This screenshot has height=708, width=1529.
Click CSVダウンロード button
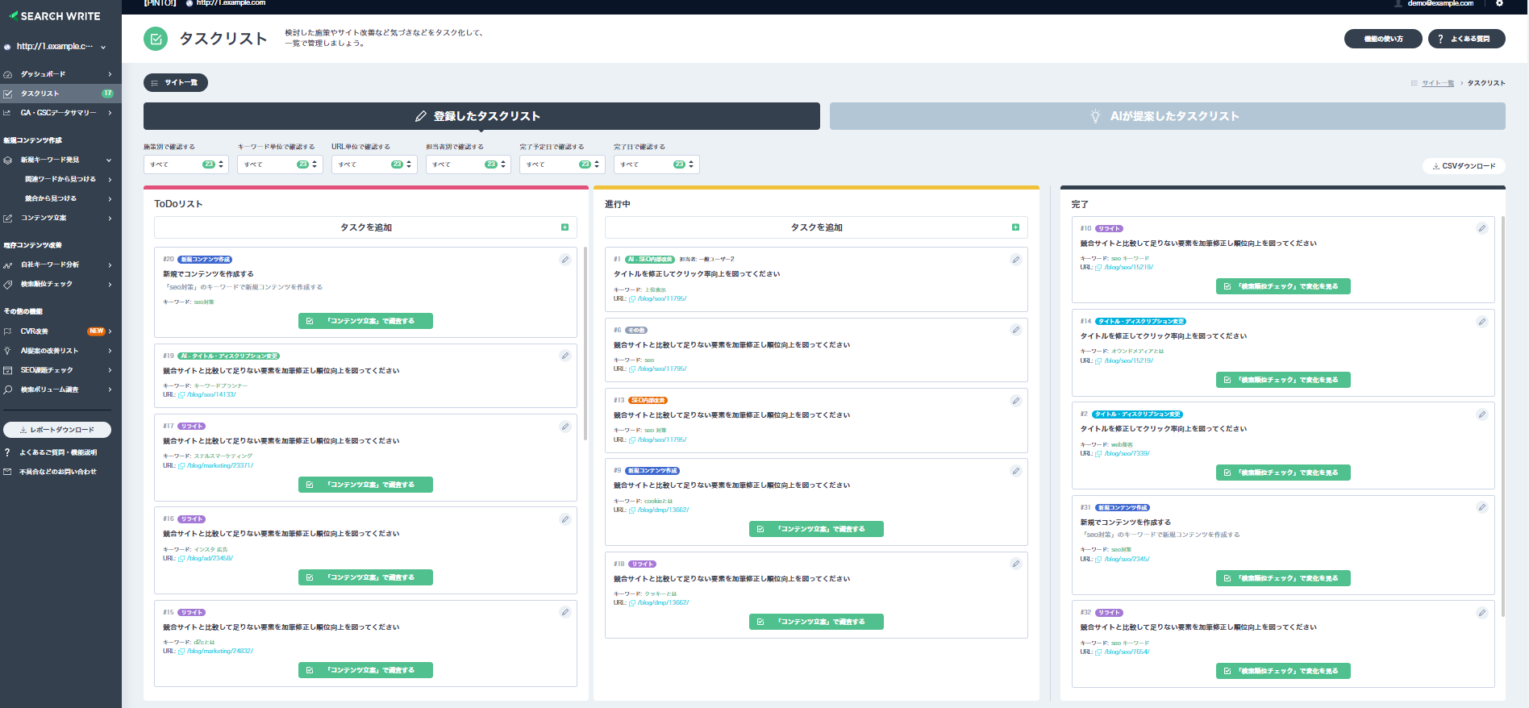(1464, 166)
